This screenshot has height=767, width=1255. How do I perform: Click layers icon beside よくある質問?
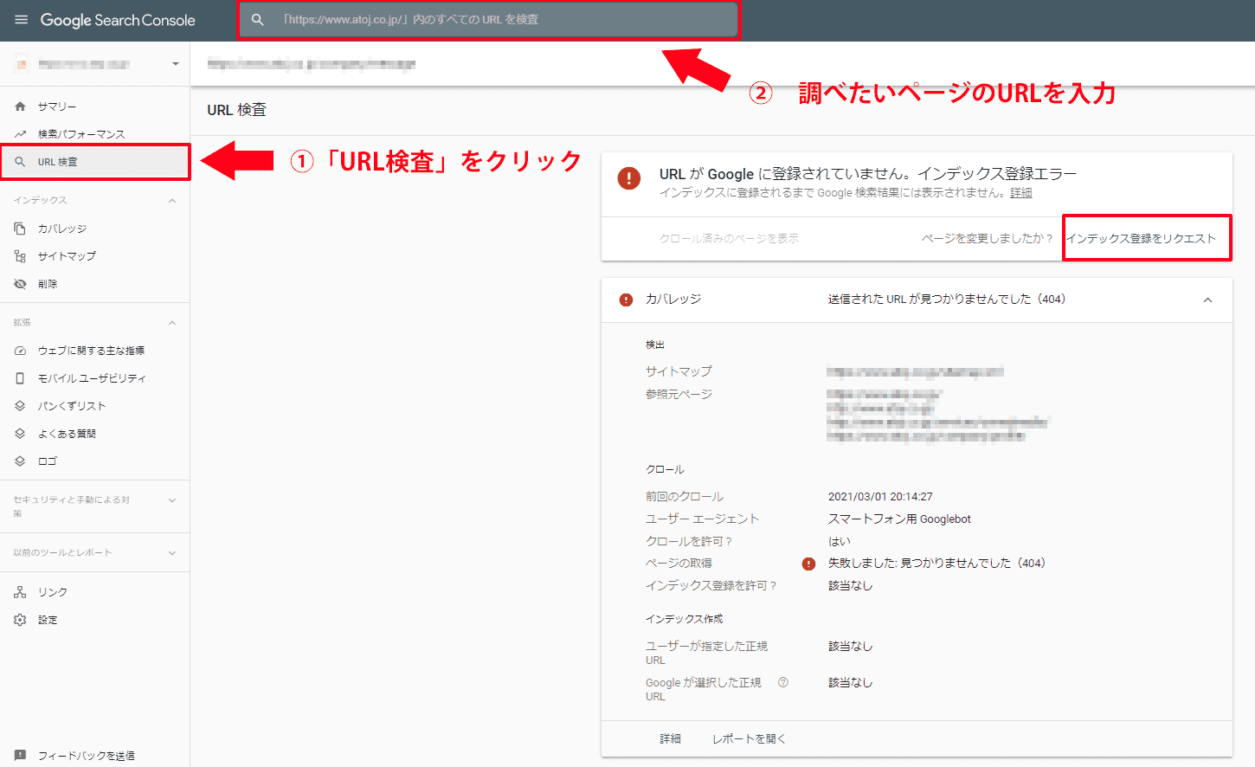(20, 434)
